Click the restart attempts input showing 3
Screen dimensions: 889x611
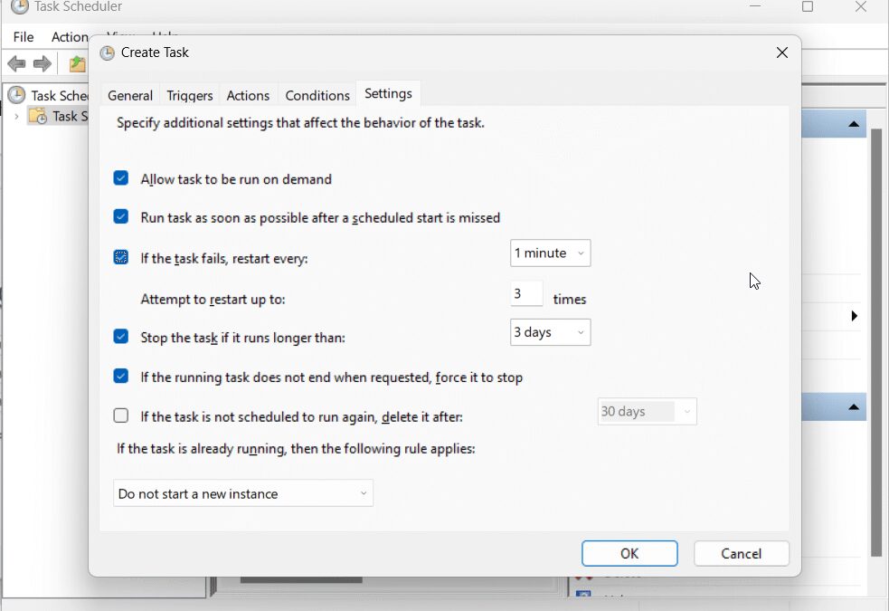tap(526, 294)
